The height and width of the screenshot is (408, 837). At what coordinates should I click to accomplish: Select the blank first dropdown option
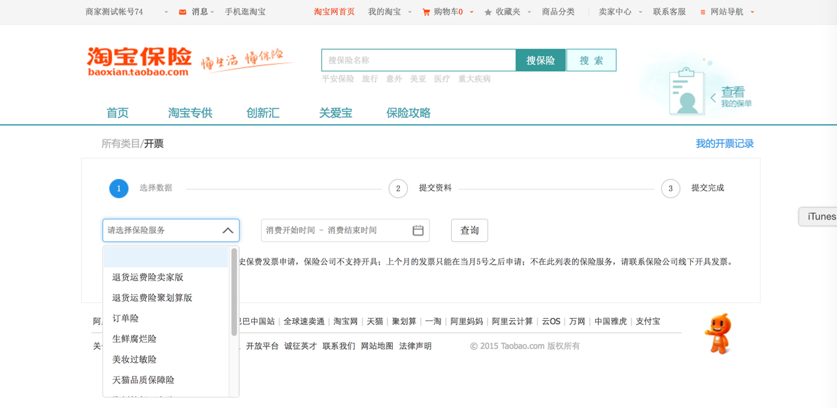pos(165,257)
